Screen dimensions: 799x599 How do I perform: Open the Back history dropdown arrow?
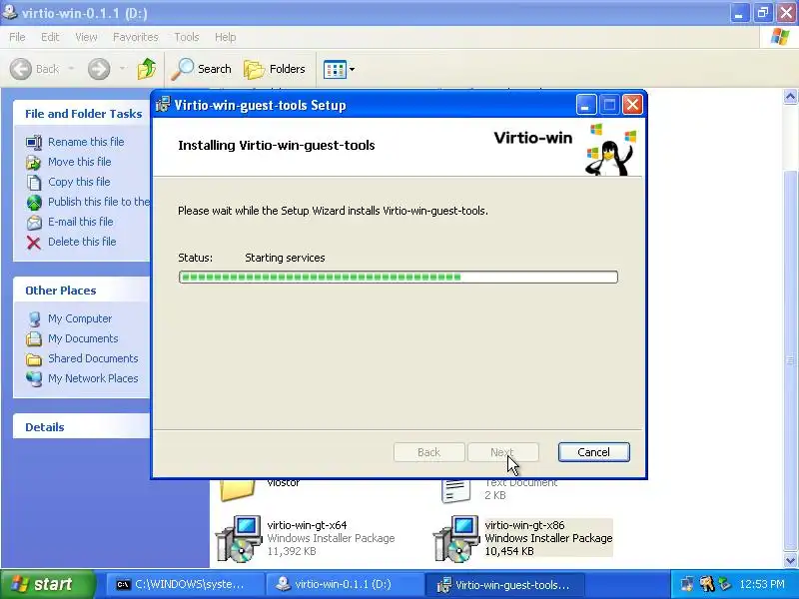click(71, 69)
